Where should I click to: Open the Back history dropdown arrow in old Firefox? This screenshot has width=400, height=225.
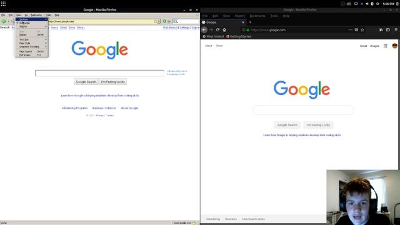pyautogui.click(x=9, y=21)
